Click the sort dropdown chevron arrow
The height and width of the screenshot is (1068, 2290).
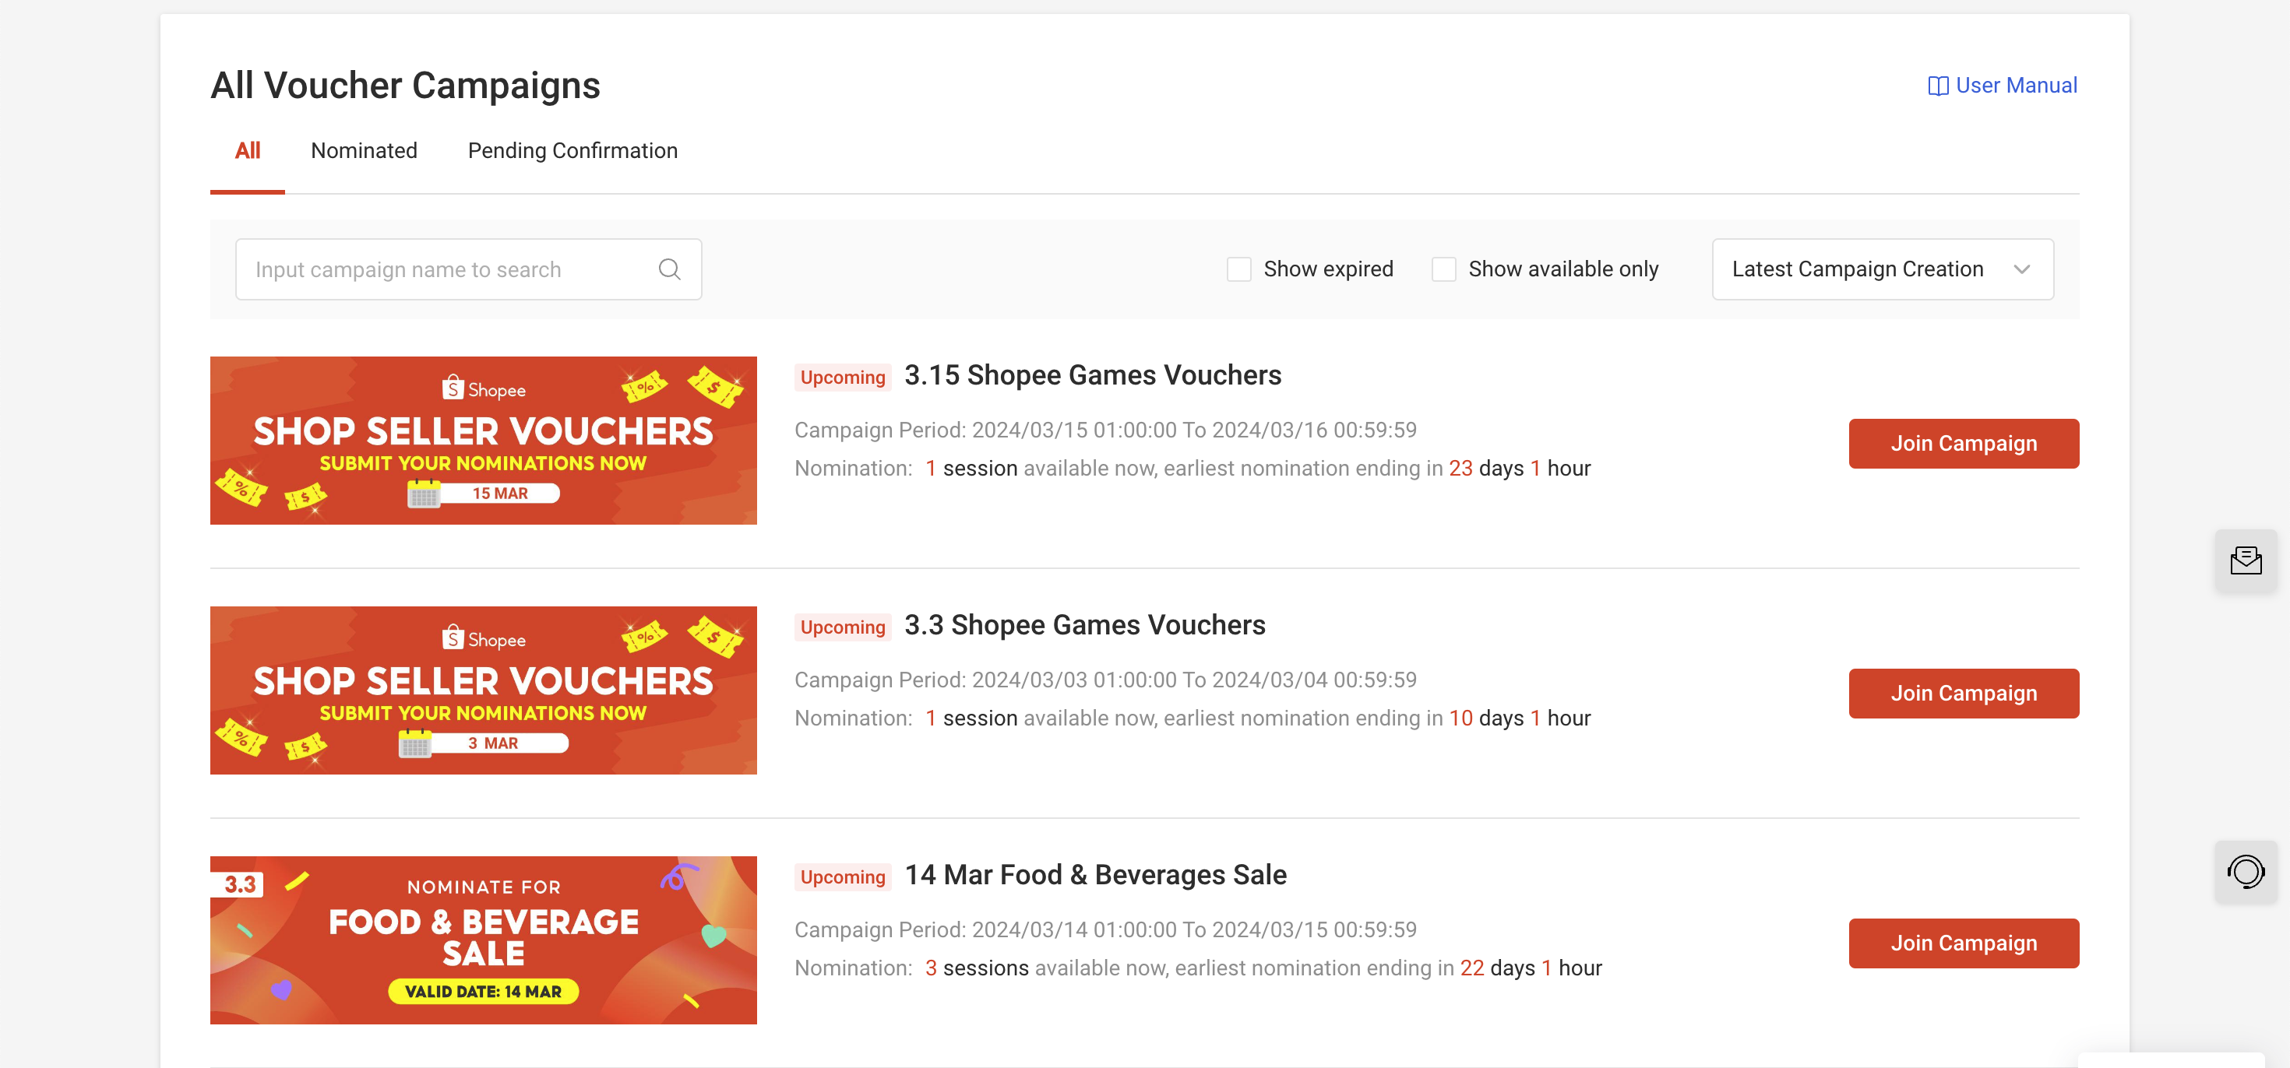pyautogui.click(x=2021, y=269)
